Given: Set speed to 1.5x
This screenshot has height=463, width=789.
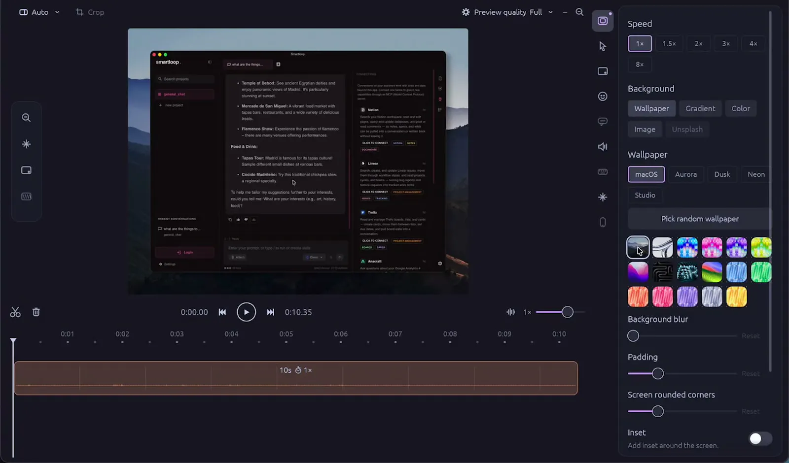Looking at the screenshot, I should click(x=669, y=44).
